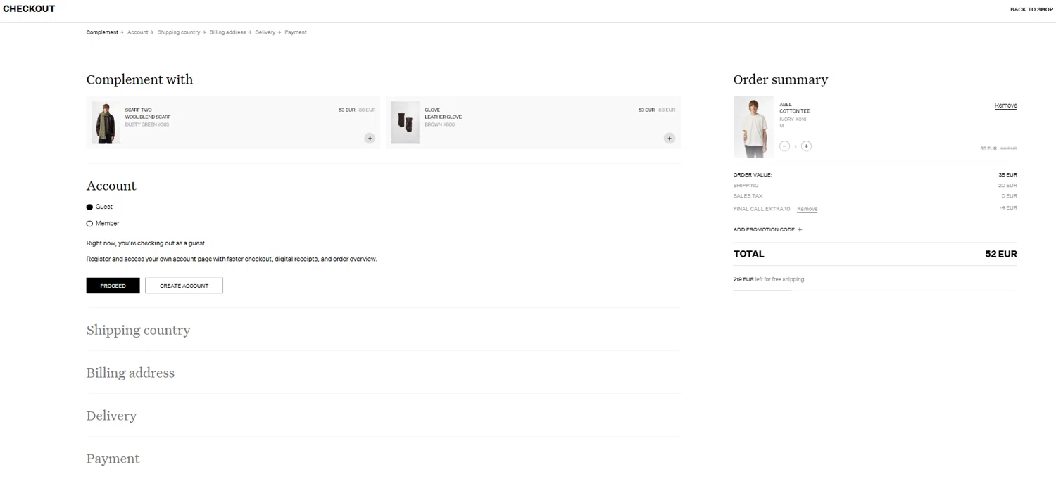Open the leather glove thumbnail
Image resolution: width=1056 pixels, height=500 pixels.
click(406, 122)
